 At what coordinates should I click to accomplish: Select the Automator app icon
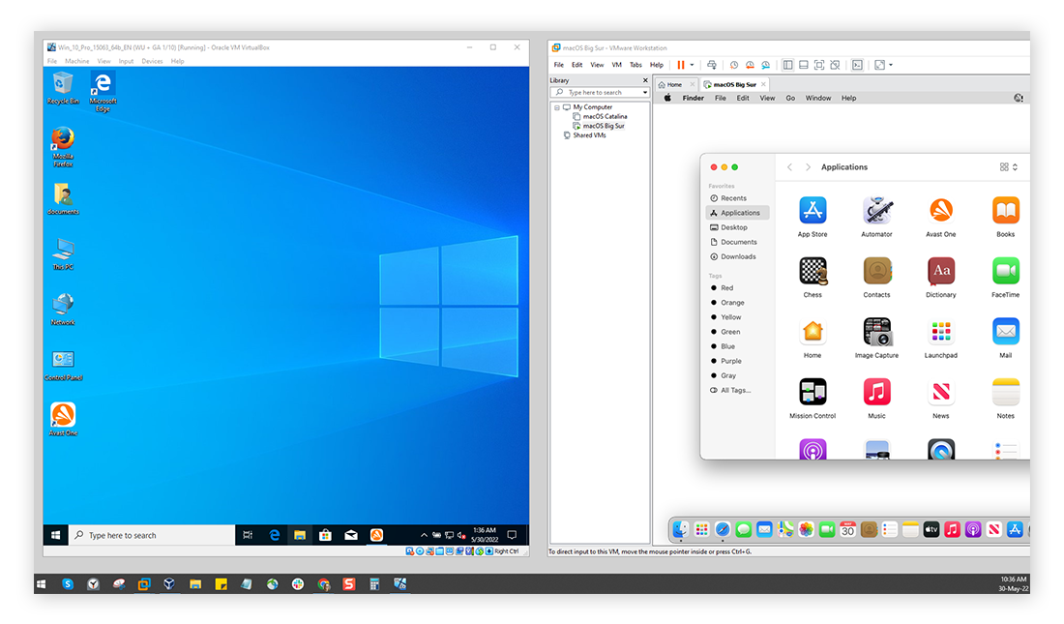(876, 211)
